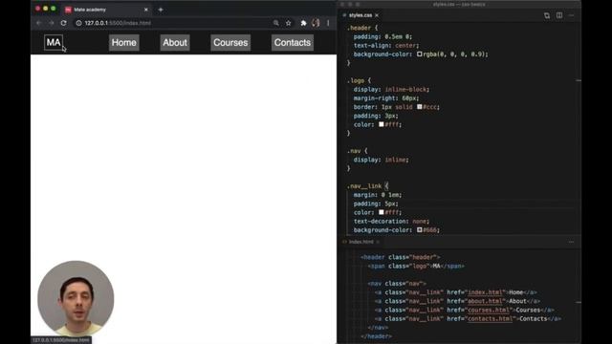
Task: Close the Mate academy browser tab
Action: click(146, 10)
